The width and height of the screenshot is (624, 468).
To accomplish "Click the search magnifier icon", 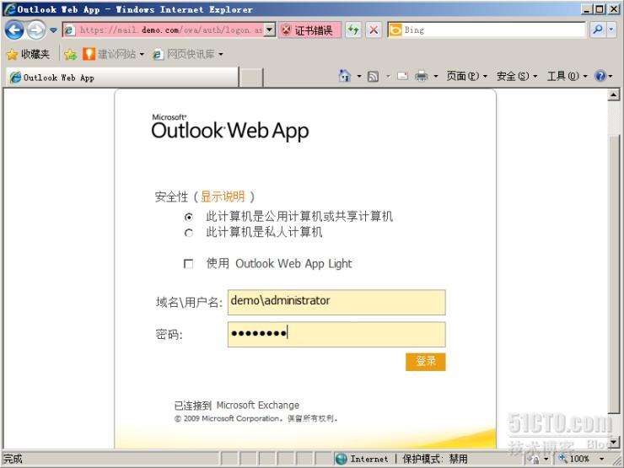I will point(597,30).
